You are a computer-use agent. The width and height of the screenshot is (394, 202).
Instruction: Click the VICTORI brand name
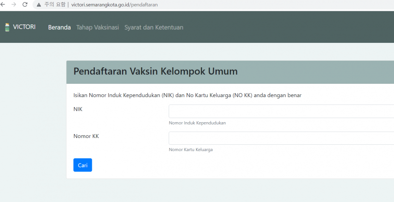[x=24, y=27]
